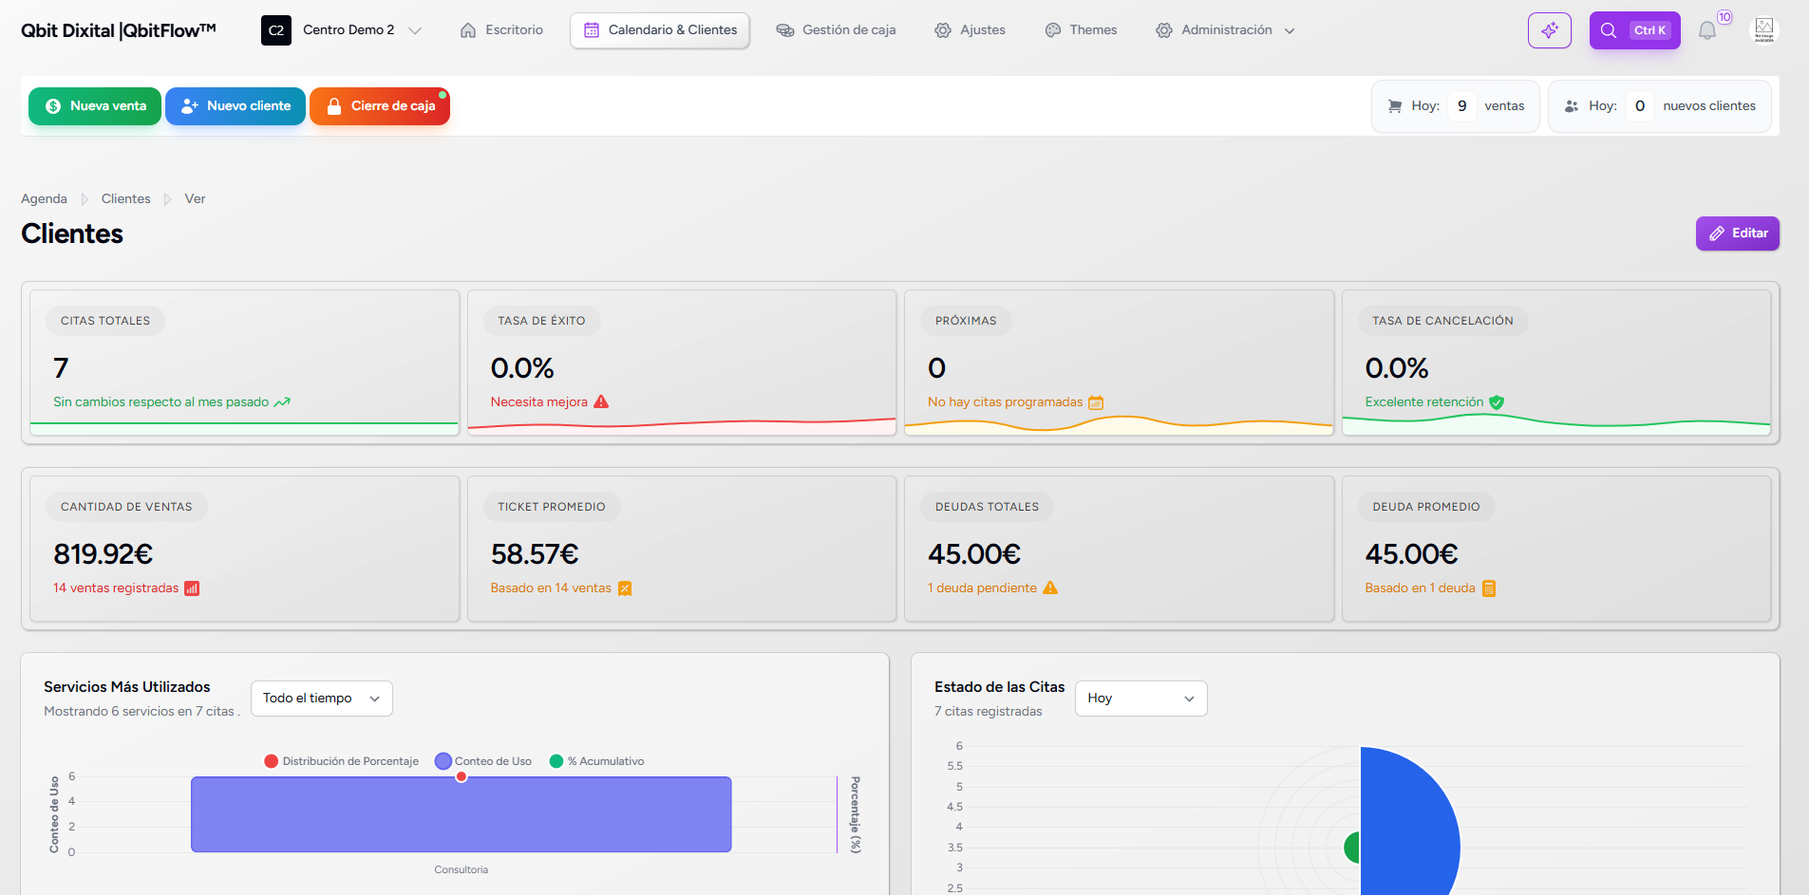Open the Ctrl K search button

(1634, 30)
